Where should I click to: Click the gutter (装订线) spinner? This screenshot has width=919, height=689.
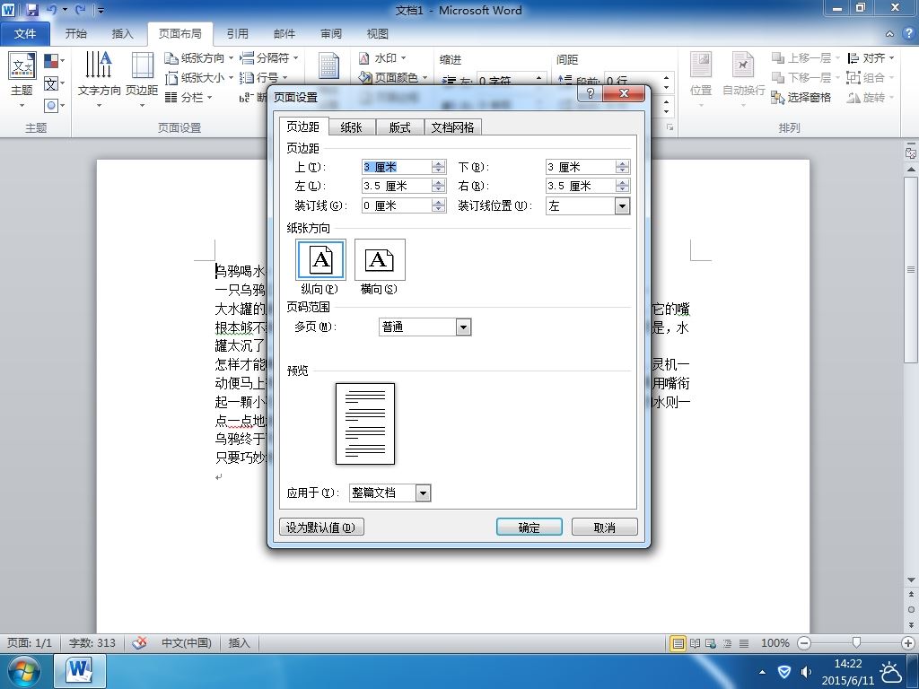[x=438, y=205]
